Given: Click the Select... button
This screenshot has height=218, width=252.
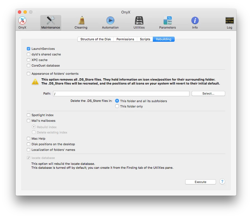Looking at the screenshot, I should click(208, 93).
